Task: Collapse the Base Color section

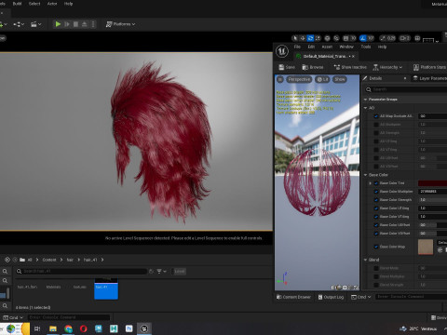Action: pyautogui.click(x=365, y=175)
